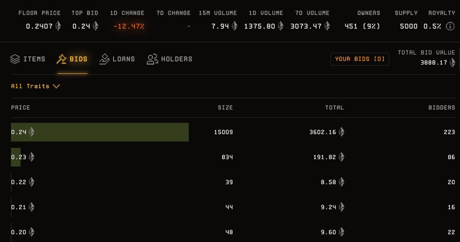Click the ETH icon beside 15M volume
460x242 pixels.
click(234, 26)
